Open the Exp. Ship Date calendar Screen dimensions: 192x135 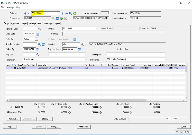pyautogui.click(x=80, y=49)
